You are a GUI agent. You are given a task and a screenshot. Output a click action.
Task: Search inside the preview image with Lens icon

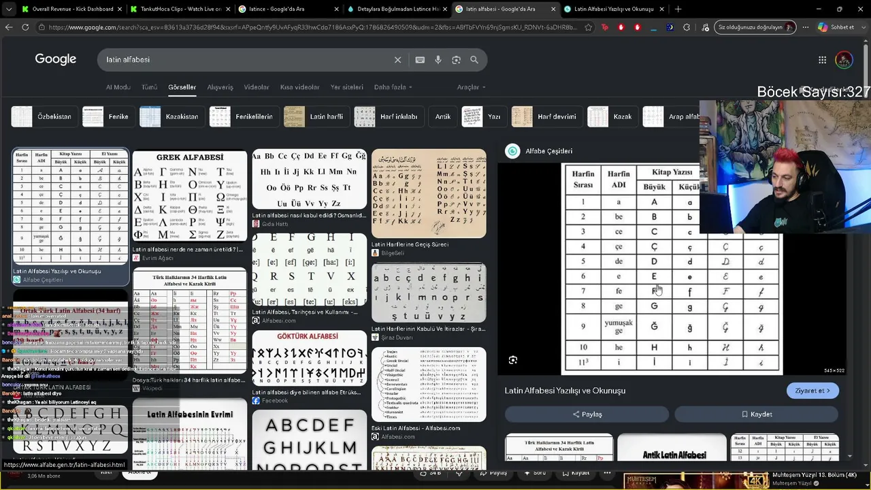[x=513, y=360]
